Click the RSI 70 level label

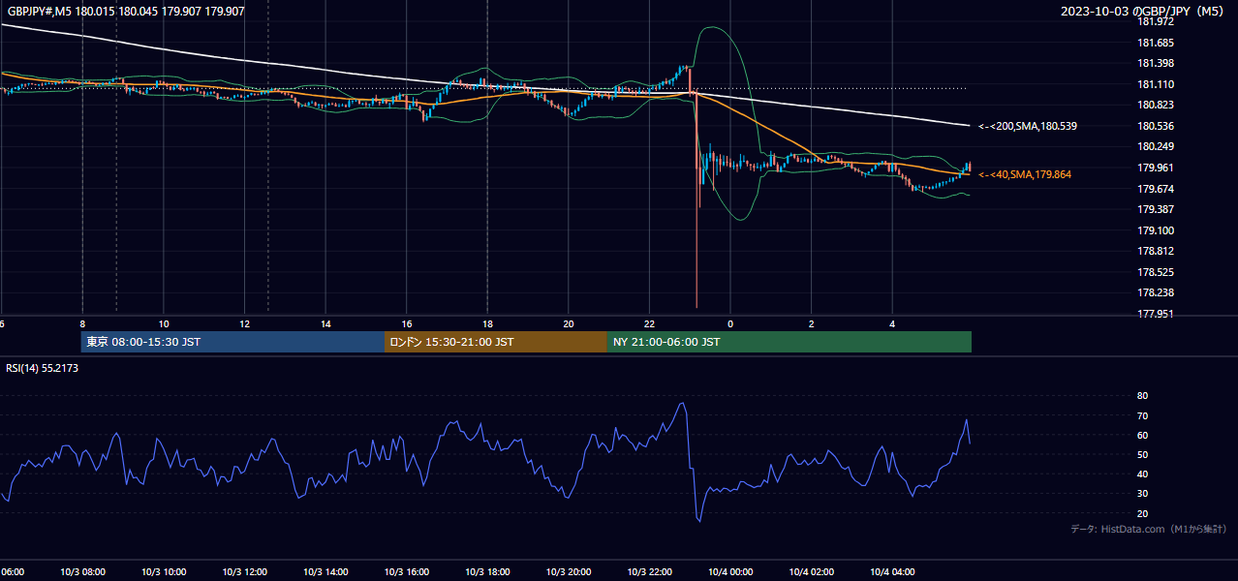coord(1142,415)
